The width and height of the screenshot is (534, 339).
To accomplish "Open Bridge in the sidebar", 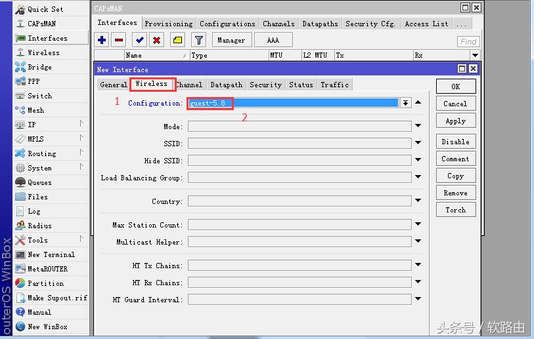I will (x=51, y=67).
